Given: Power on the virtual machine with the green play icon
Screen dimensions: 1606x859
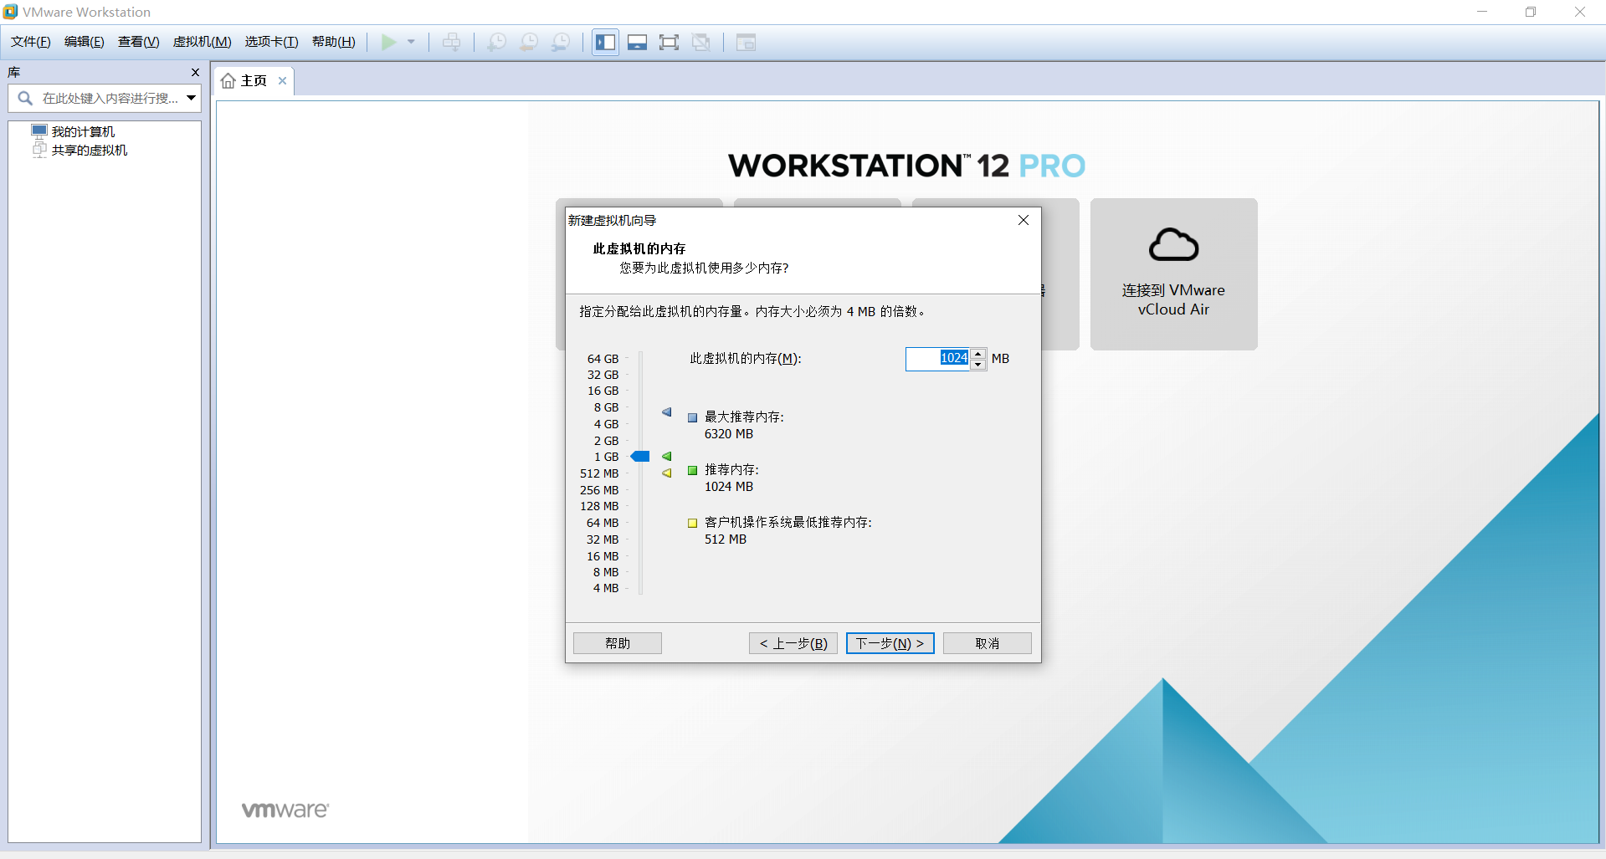Looking at the screenshot, I should pyautogui.click(x=388, y=43).
